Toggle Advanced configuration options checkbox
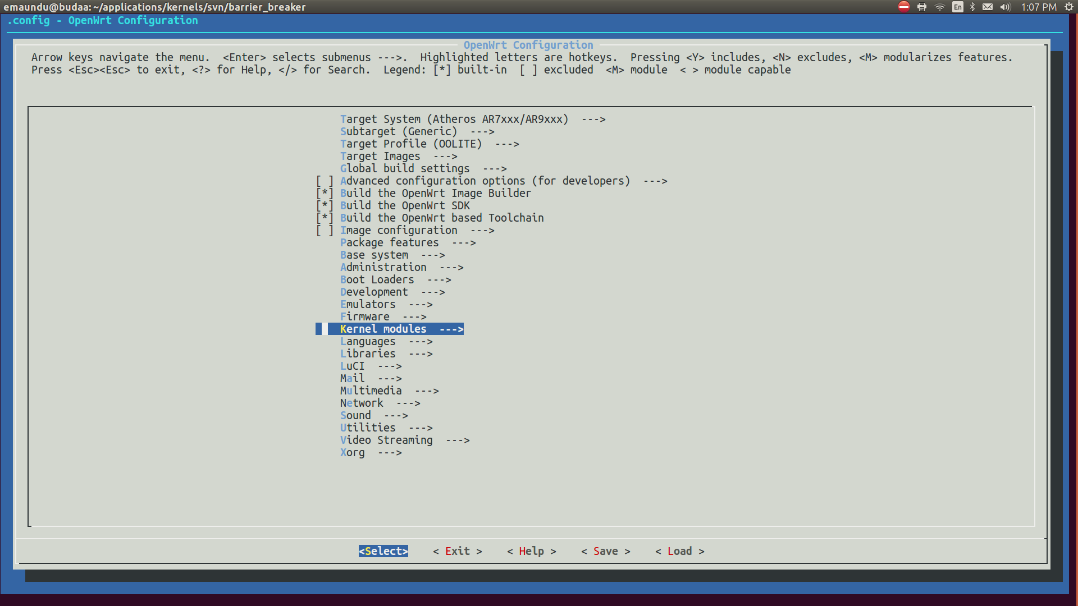Screen dimensions: 1078x606 tap(325, 181)
